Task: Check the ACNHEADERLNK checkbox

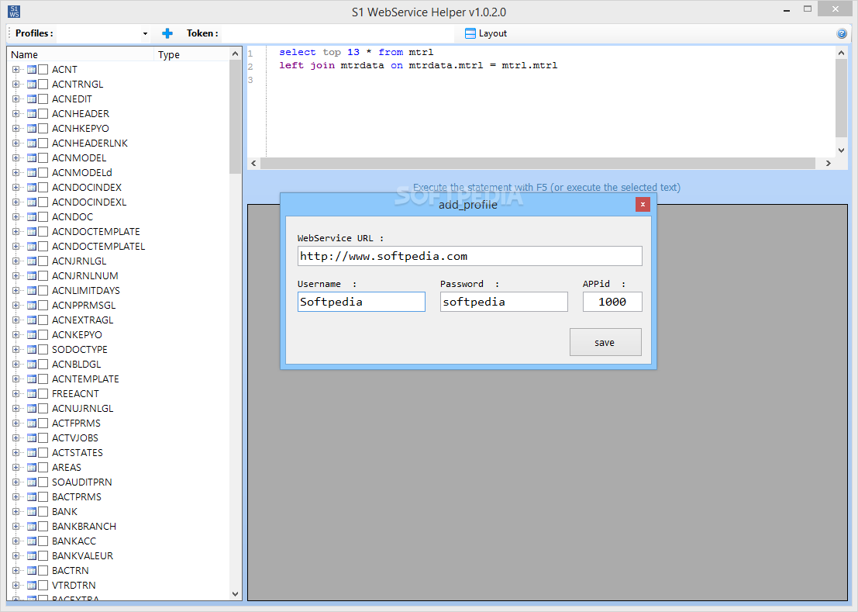Action: (x=43, y=143)
